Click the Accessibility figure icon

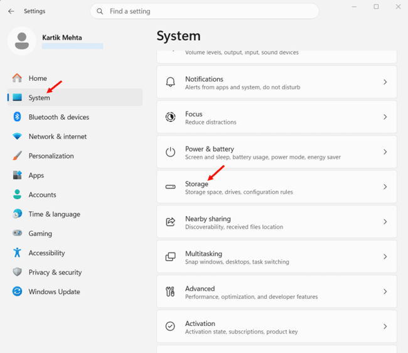click(17, 253)
